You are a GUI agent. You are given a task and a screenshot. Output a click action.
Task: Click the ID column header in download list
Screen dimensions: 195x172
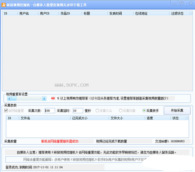13,118
